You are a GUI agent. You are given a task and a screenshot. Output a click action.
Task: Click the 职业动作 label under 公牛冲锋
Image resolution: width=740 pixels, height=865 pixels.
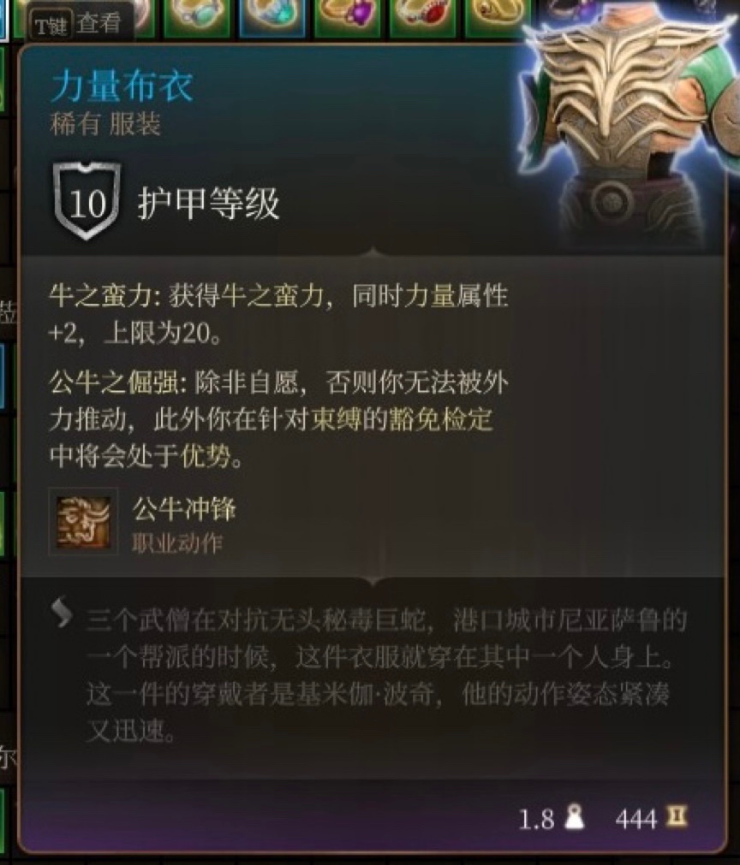[x=176, y=544]
